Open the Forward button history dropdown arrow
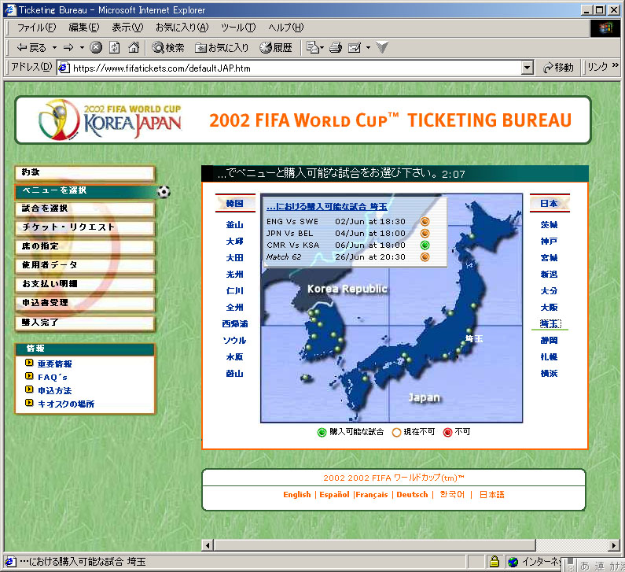625x572 pixels. 82,48
